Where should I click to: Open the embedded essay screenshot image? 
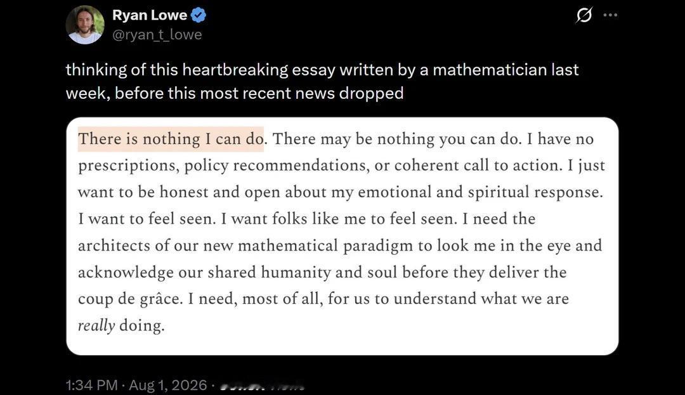[x=342, y=236]
